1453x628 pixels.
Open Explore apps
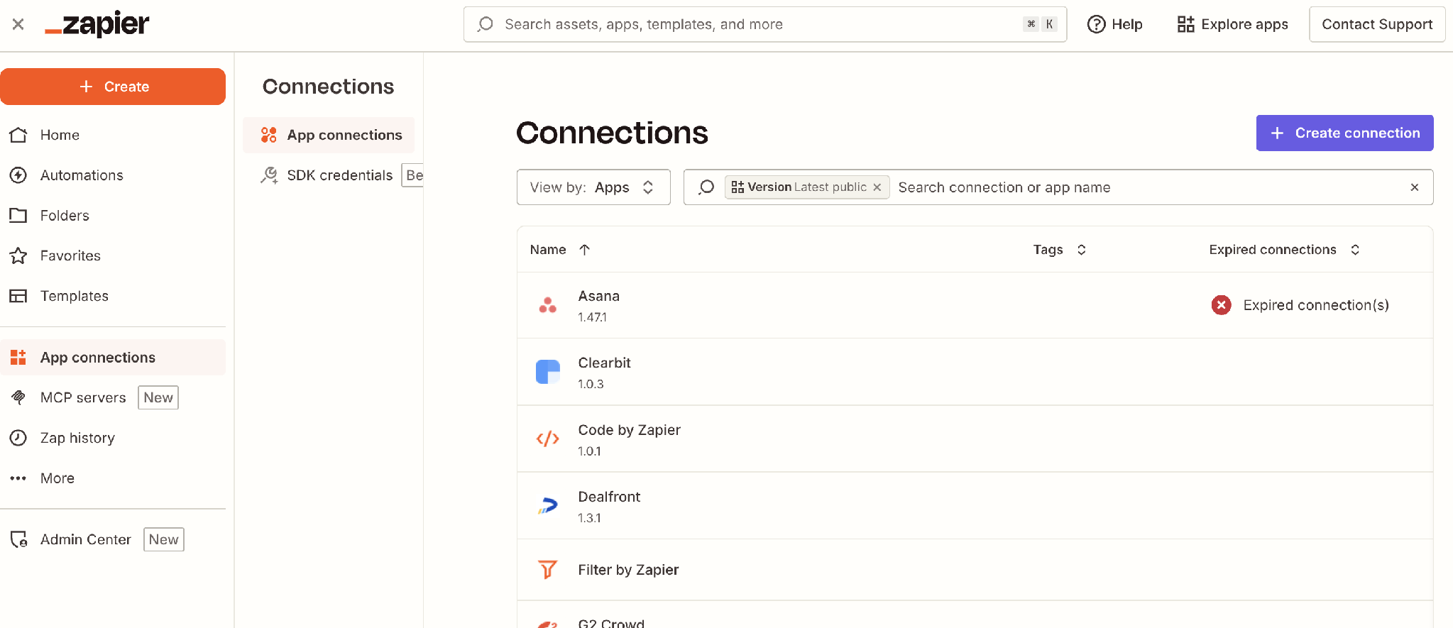(x=1233, y=24)
